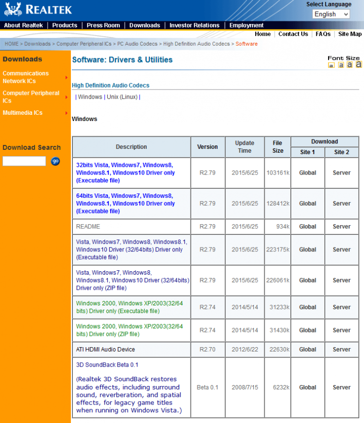Open Communications Network ICs sidebar link
The width and height of the screenshot is (364, 423).
click(26, 77)
